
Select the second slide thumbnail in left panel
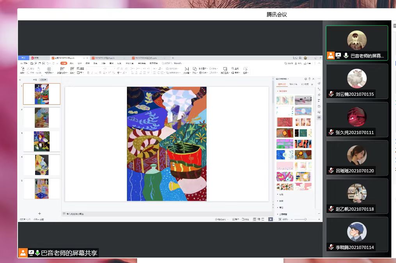[x=41, y=118]
